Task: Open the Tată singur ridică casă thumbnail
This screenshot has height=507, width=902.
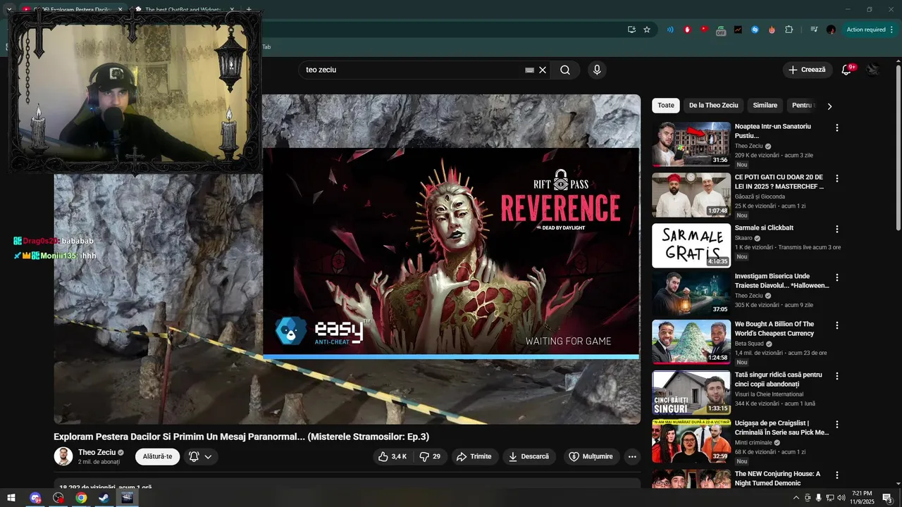Action: pos(691,392)
